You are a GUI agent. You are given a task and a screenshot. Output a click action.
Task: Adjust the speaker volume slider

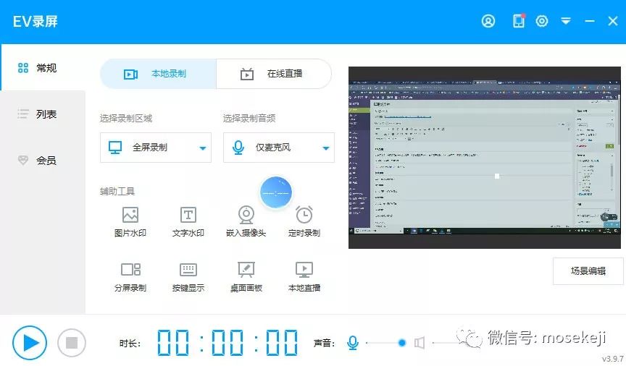click(x=453, y=342)
